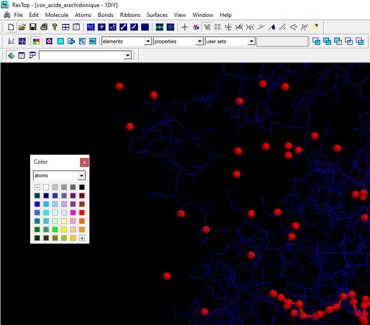The width and height of the screenshot is (370, 325).
Task: Open the small calendar-like panel icon
Action: click(x=22, y=55)
